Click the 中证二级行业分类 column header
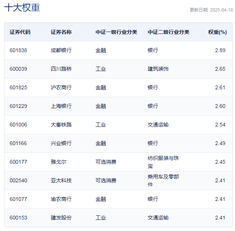The image size is (235, 231). click(168, 32)
